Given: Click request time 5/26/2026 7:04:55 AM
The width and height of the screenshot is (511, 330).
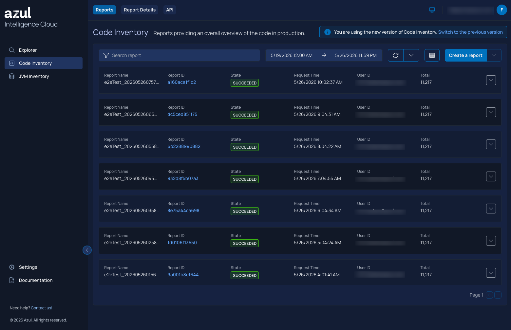Looking at the screenshot, I should [x=317, y=178].
